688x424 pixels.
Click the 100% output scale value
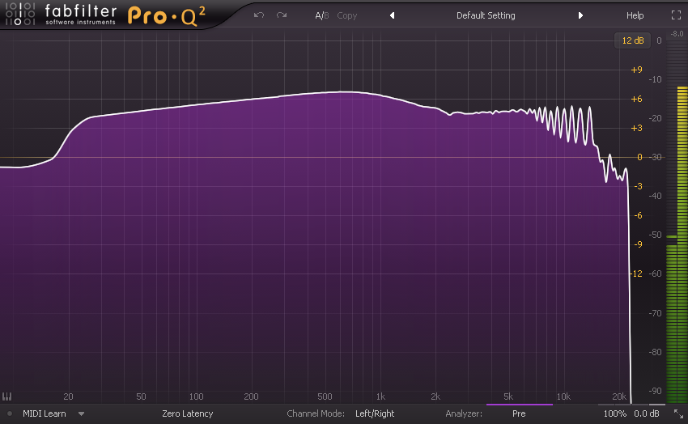614,413
